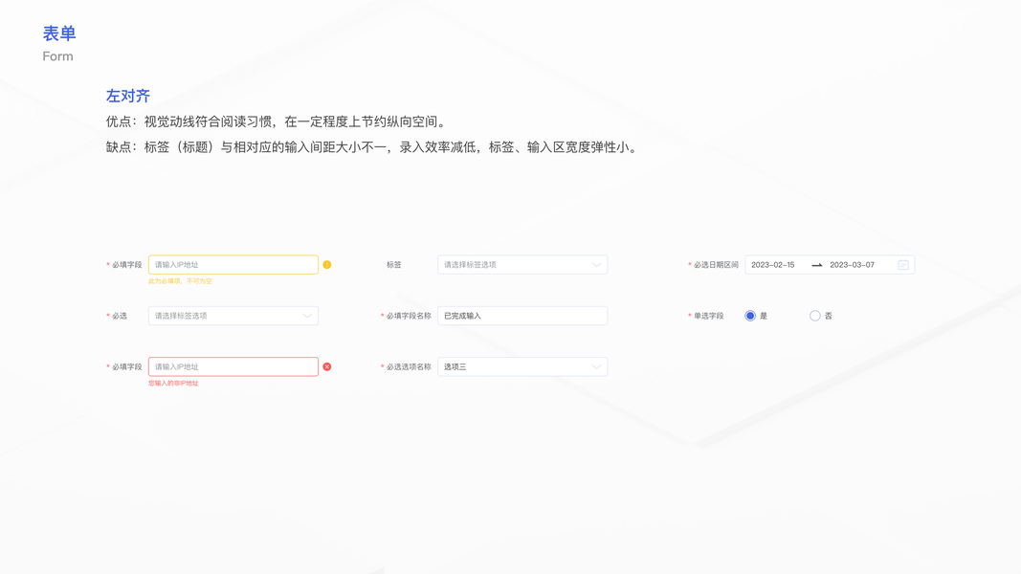The height and width of the screenshot is (574, 1021).
Task: Select the 是 radio button
Action: [x=750, y=316]
